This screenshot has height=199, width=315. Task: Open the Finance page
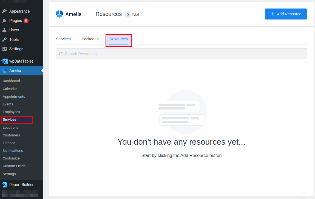click(x=9, y=143)
